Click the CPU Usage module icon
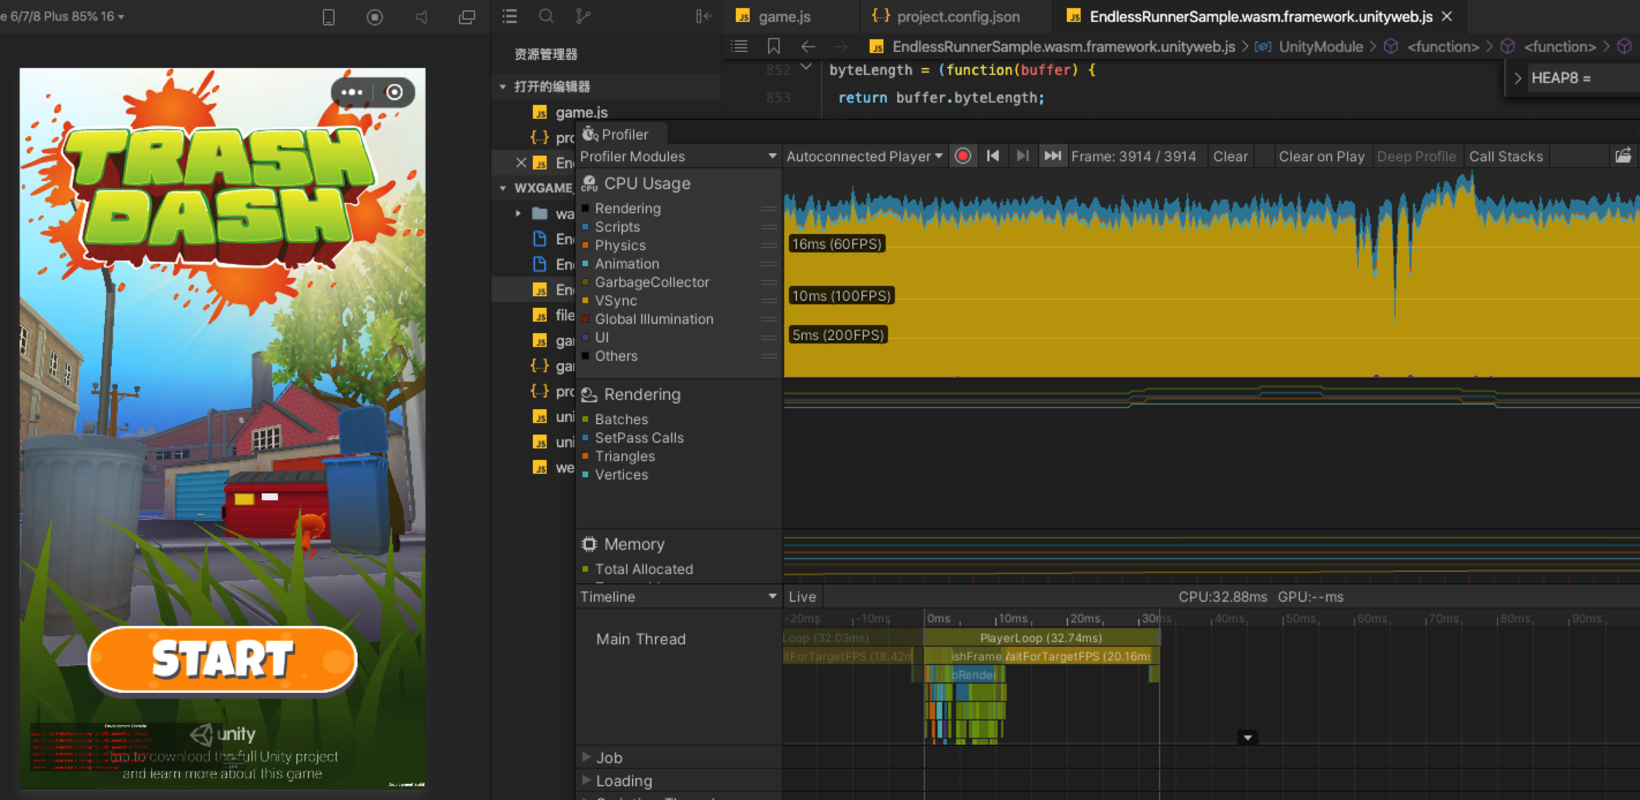This screenshot has height=800, width=1640. [589, 183]
